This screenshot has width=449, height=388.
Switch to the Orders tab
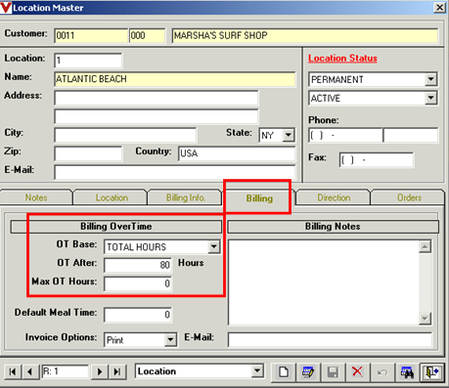coord(409,197)
